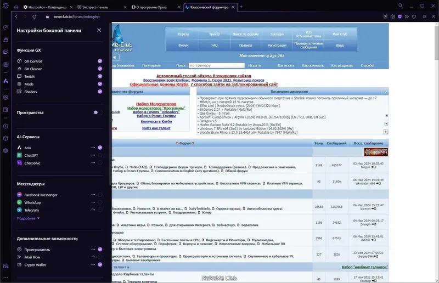Image resolution: width=439 pixels, height=283 pixels.
Task: Open the three-dot options for Мой Flow
Action: click(93, 257)
